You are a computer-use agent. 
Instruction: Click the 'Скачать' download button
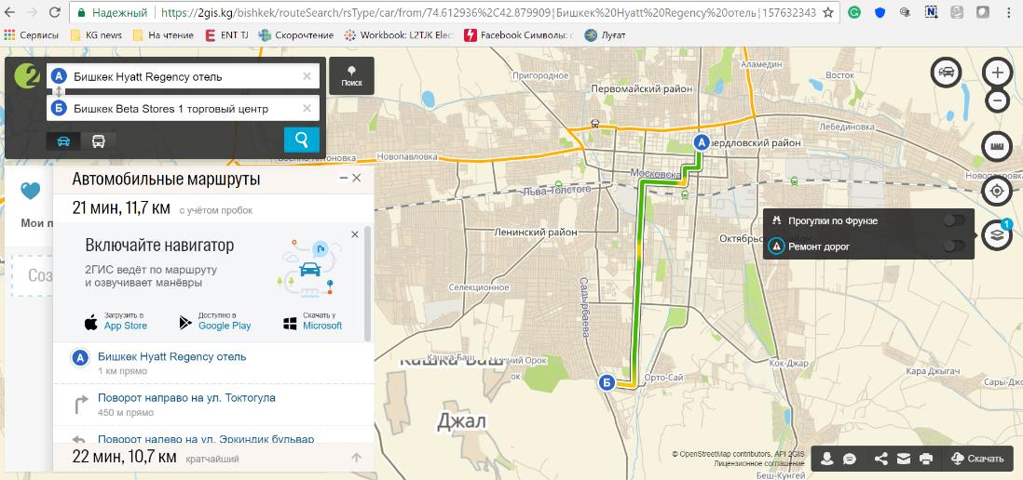click(x=977, y=459)
